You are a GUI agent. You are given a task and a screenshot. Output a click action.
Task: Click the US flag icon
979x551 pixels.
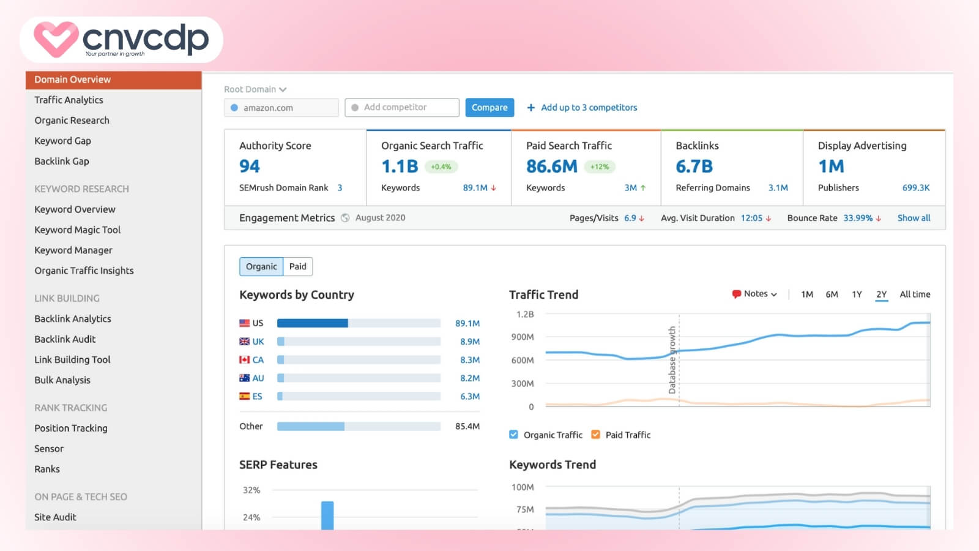244,323
